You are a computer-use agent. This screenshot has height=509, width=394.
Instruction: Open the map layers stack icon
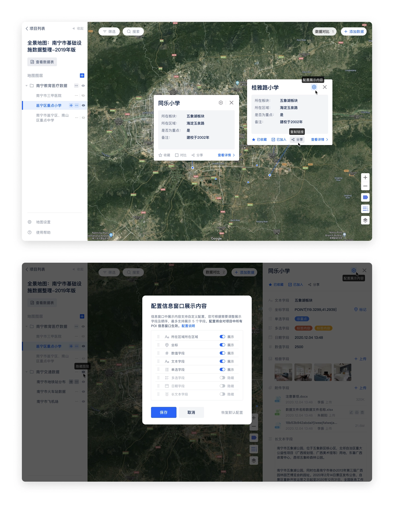pos(365,220)
